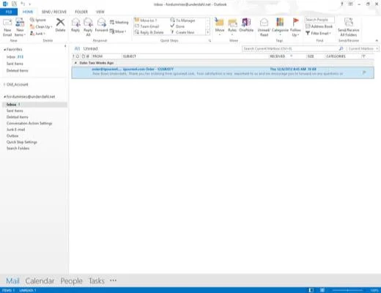
Task: Click the New Email icon
Action: click(x=7, y=23)
